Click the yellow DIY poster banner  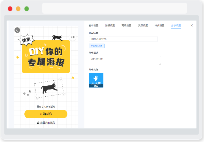pyautogui.click(x=46, y=56)
